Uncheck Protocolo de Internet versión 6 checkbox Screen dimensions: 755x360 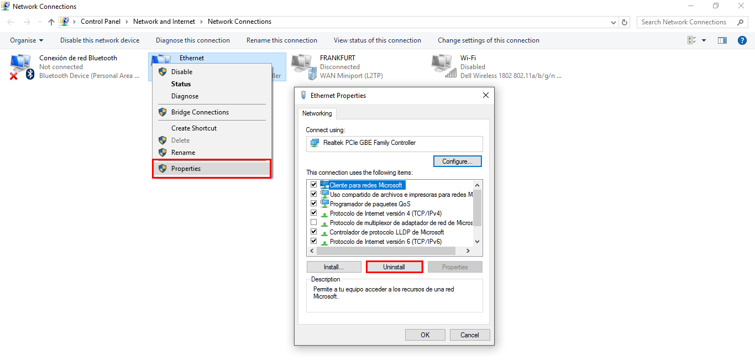[x=314, y=241]
